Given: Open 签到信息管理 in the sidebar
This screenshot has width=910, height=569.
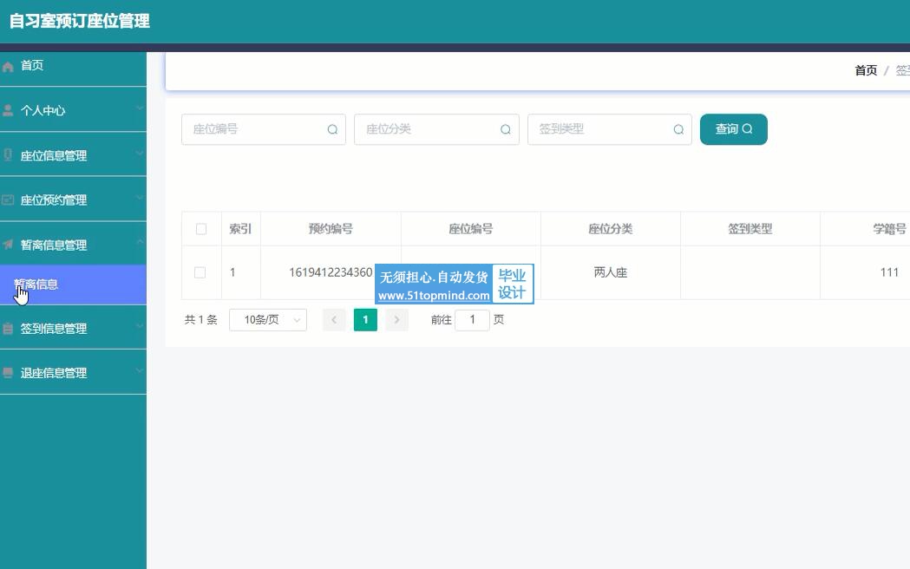Looking at the screenshot, I should 73,328.
